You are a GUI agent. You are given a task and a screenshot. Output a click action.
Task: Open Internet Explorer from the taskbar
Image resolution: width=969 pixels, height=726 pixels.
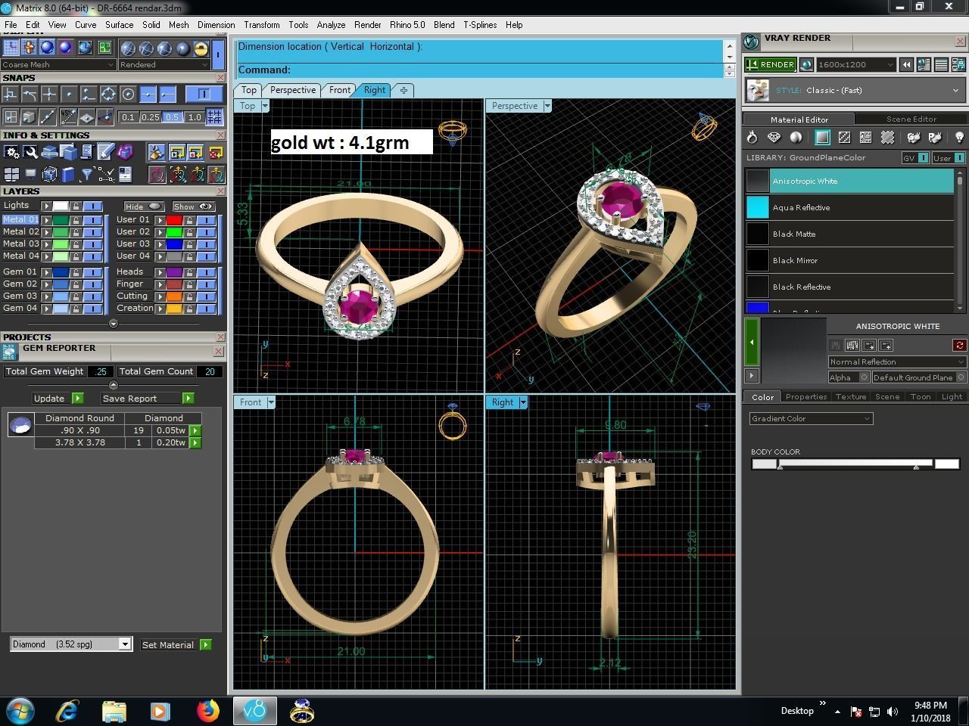68,711
